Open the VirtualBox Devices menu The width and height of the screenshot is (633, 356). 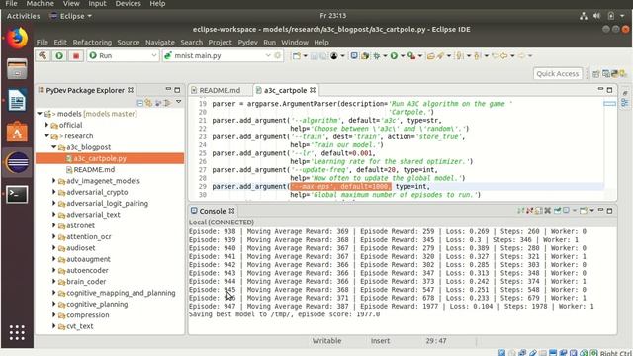[x=128, y=4]
